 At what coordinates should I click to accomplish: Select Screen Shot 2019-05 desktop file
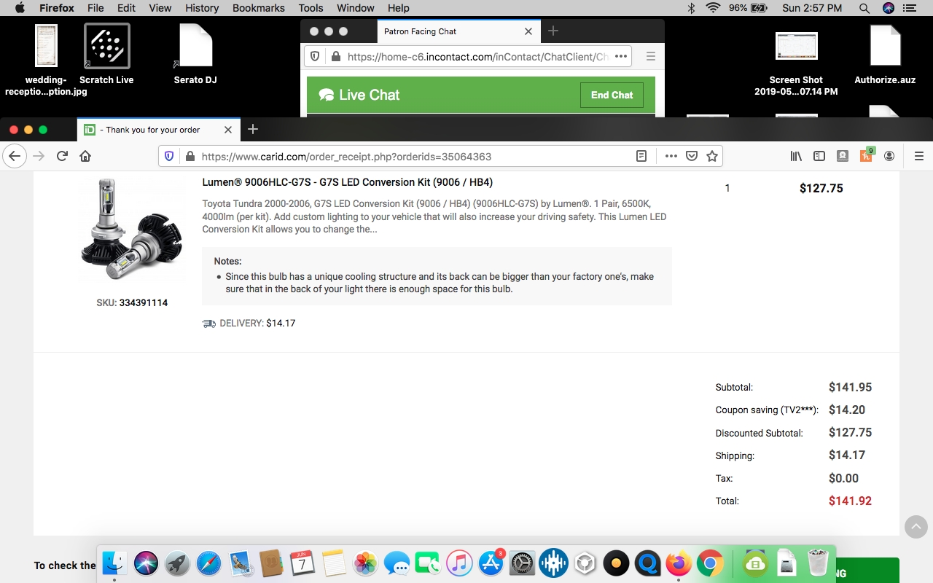click(x=796, y=63)
